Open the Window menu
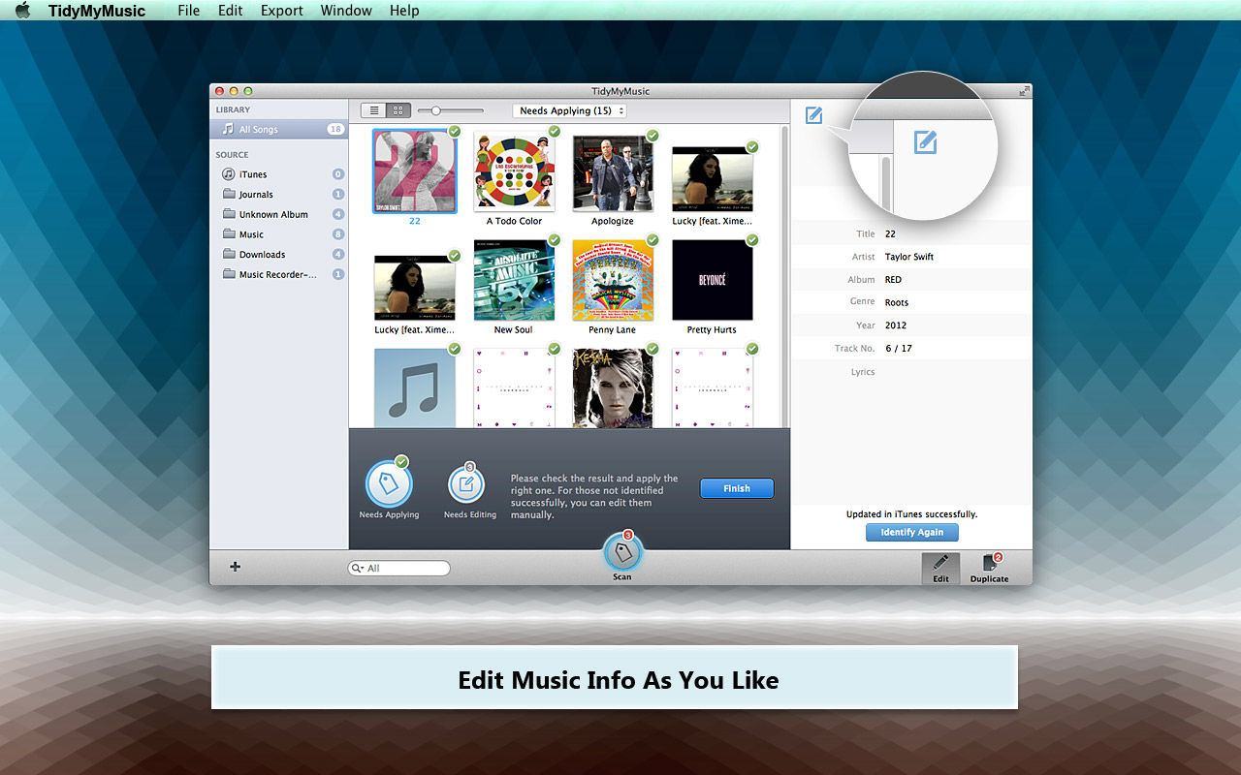 tap(346, 11)
